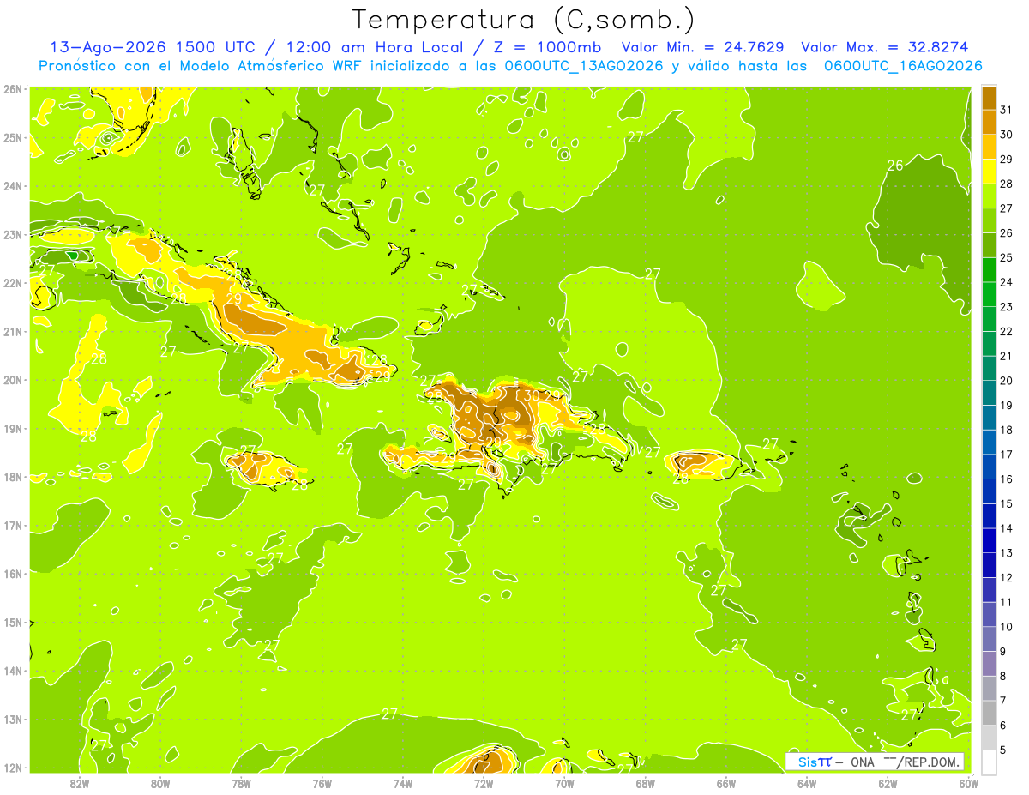Pick the orange swatch between 30 and 31
1029x795 pixels.
tap(989, 122)
